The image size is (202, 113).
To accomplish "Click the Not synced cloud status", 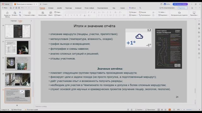I will 167,8.
